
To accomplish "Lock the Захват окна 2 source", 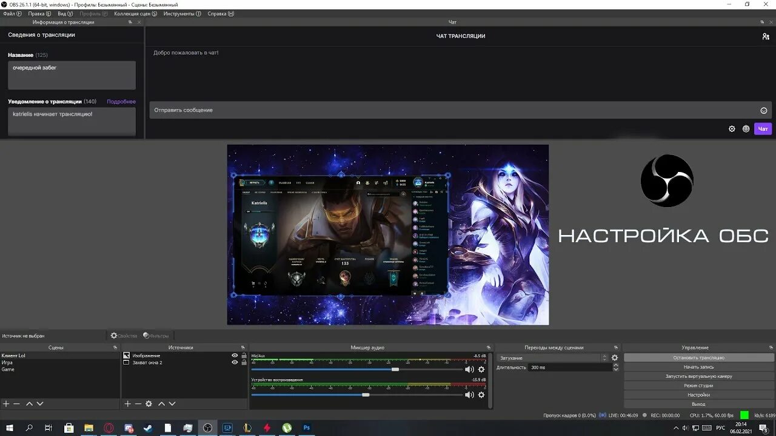I will (x=244, y=362).
